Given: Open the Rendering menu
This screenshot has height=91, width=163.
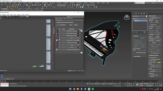Looking at the screenshot, I should click(x=52, y=3).
